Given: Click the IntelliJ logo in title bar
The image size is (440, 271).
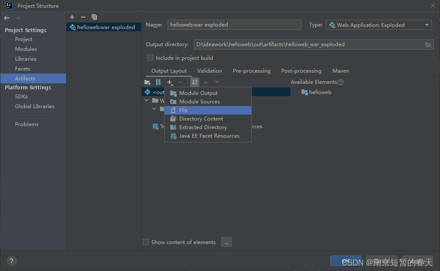Looking at the screenshot, I should [x=9, y=5].
